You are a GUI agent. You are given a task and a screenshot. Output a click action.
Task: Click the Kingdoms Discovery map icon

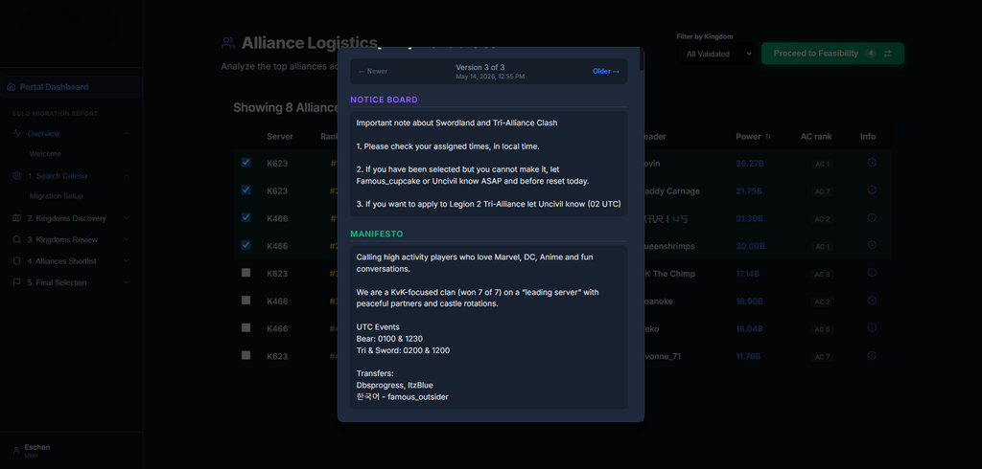point(17,218)
